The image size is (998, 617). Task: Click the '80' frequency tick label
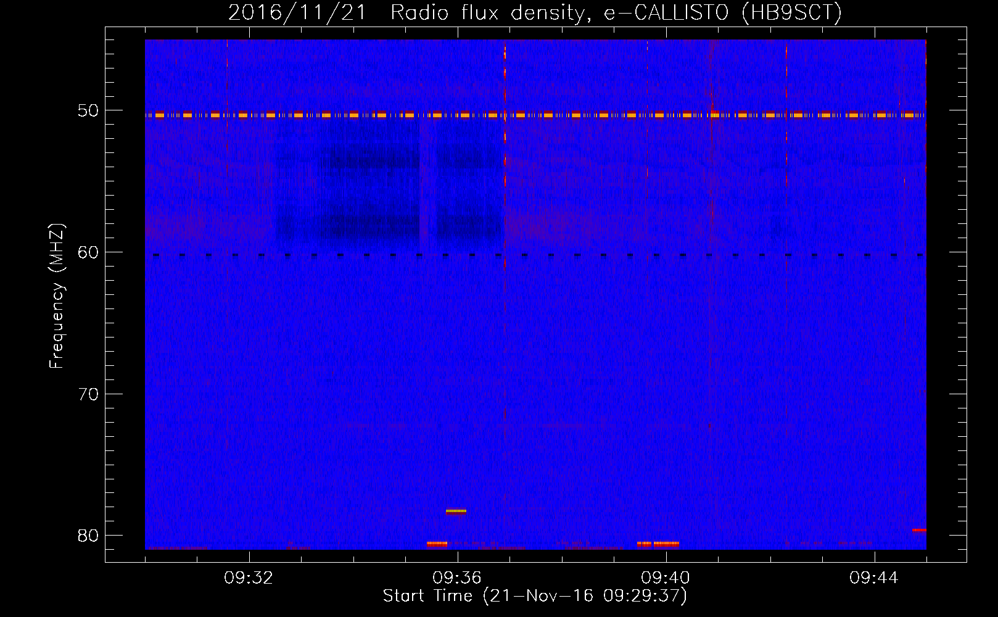[88, 535]
